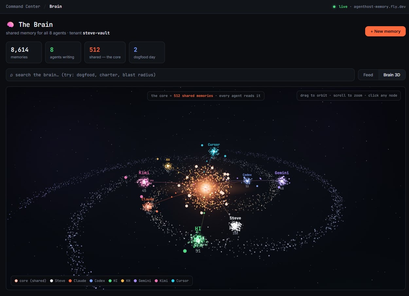The width and height of the screenshot is (409, 296).
Task: Select the HI agent cluster node
Action: point(198,241)
